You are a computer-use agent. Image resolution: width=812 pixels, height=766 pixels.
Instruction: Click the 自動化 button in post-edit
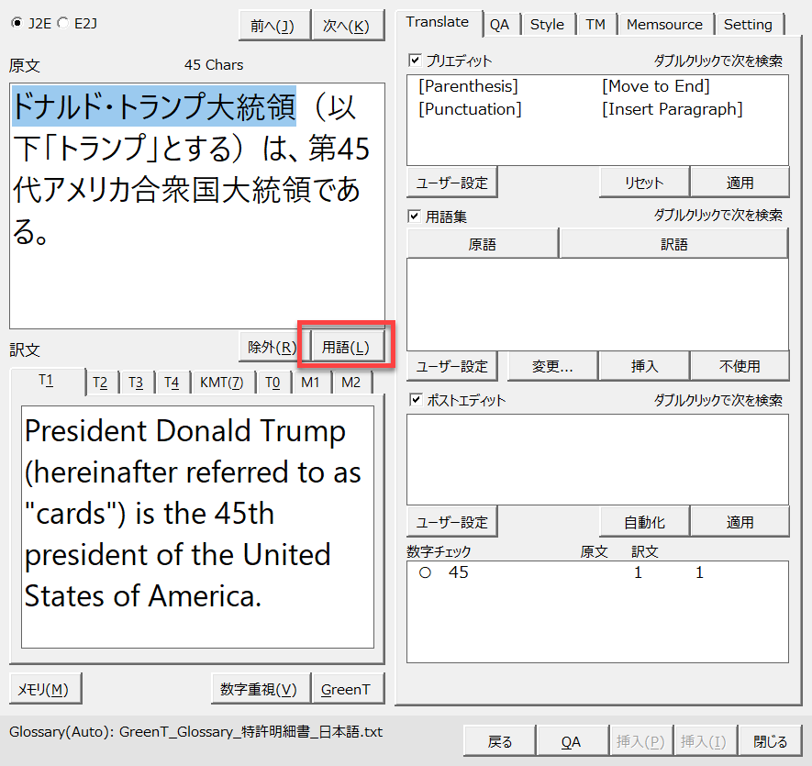pos(644,522)
